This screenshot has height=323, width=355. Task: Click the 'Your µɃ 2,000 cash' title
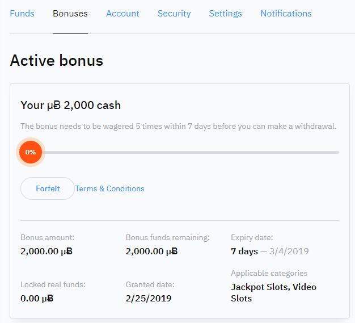tap(70, 105)
